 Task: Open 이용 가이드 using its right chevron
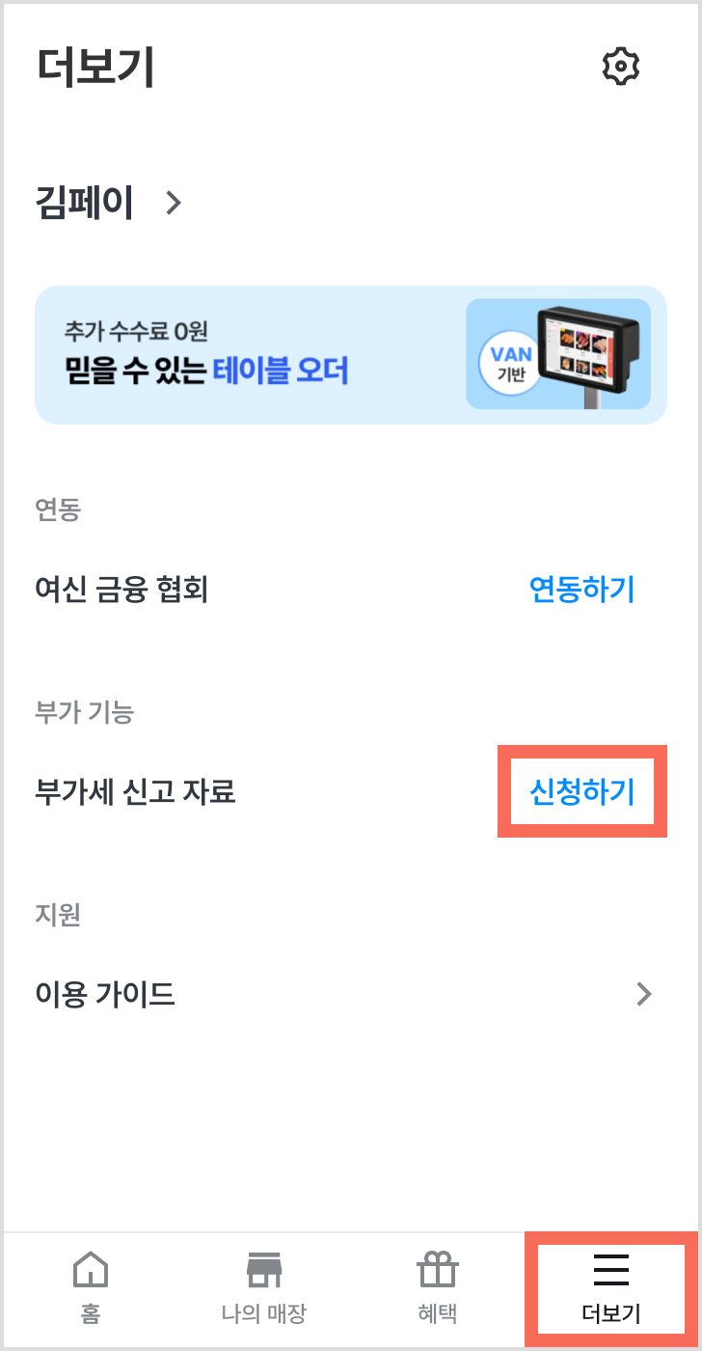pyautogui.click(x=644, y=993)
